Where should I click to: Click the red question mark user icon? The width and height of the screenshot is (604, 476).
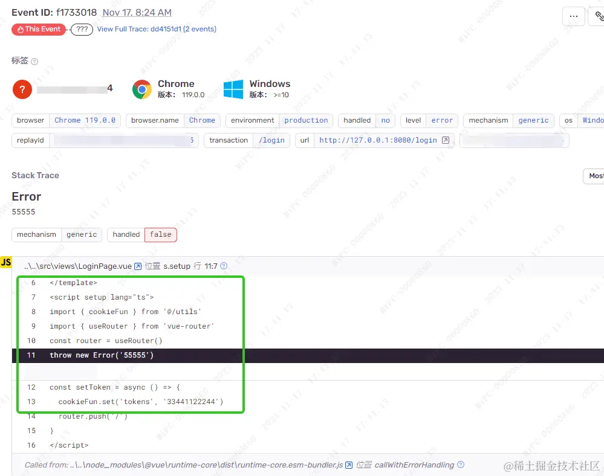tap(22, 89)
